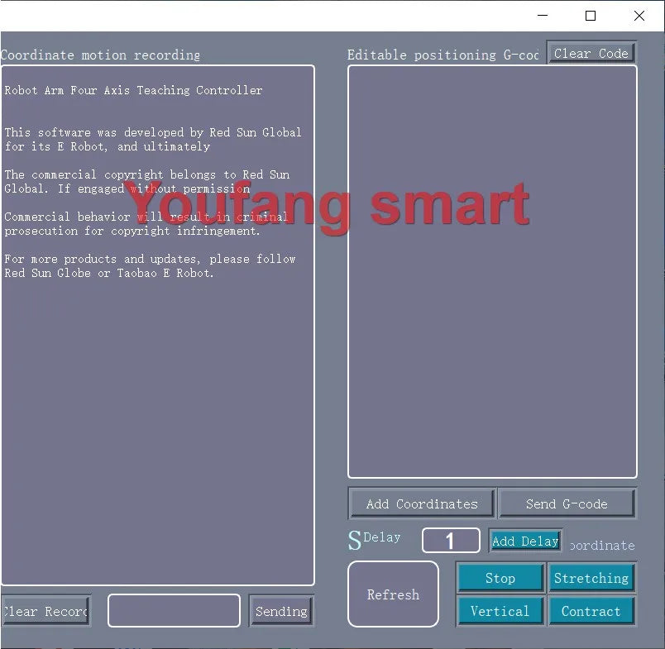Focus the Delay value input field
Viewport: 665px width, 649px height.
451,541
